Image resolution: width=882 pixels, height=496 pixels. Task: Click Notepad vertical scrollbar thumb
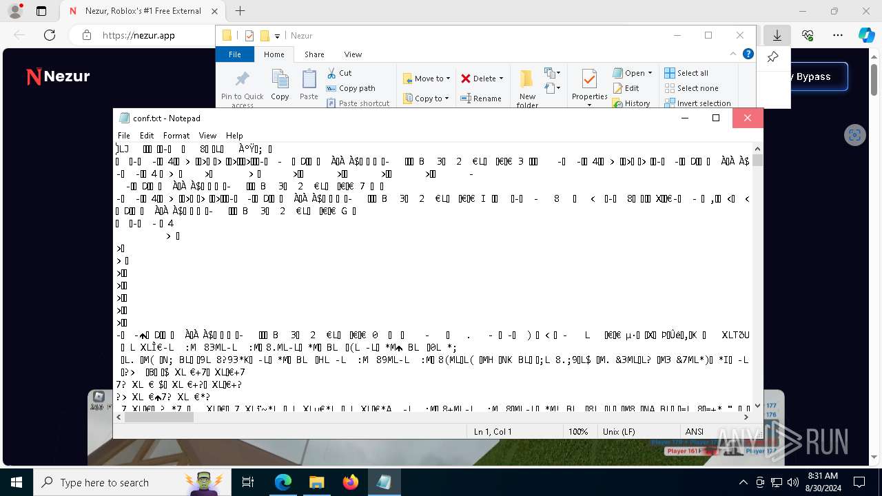(758, 161)
